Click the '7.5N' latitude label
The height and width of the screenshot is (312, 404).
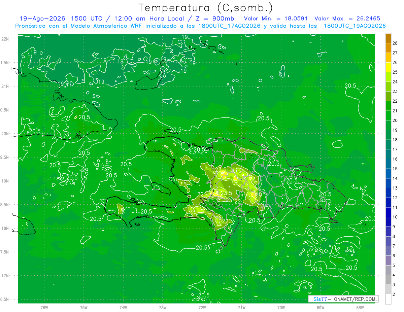point(5,252)
